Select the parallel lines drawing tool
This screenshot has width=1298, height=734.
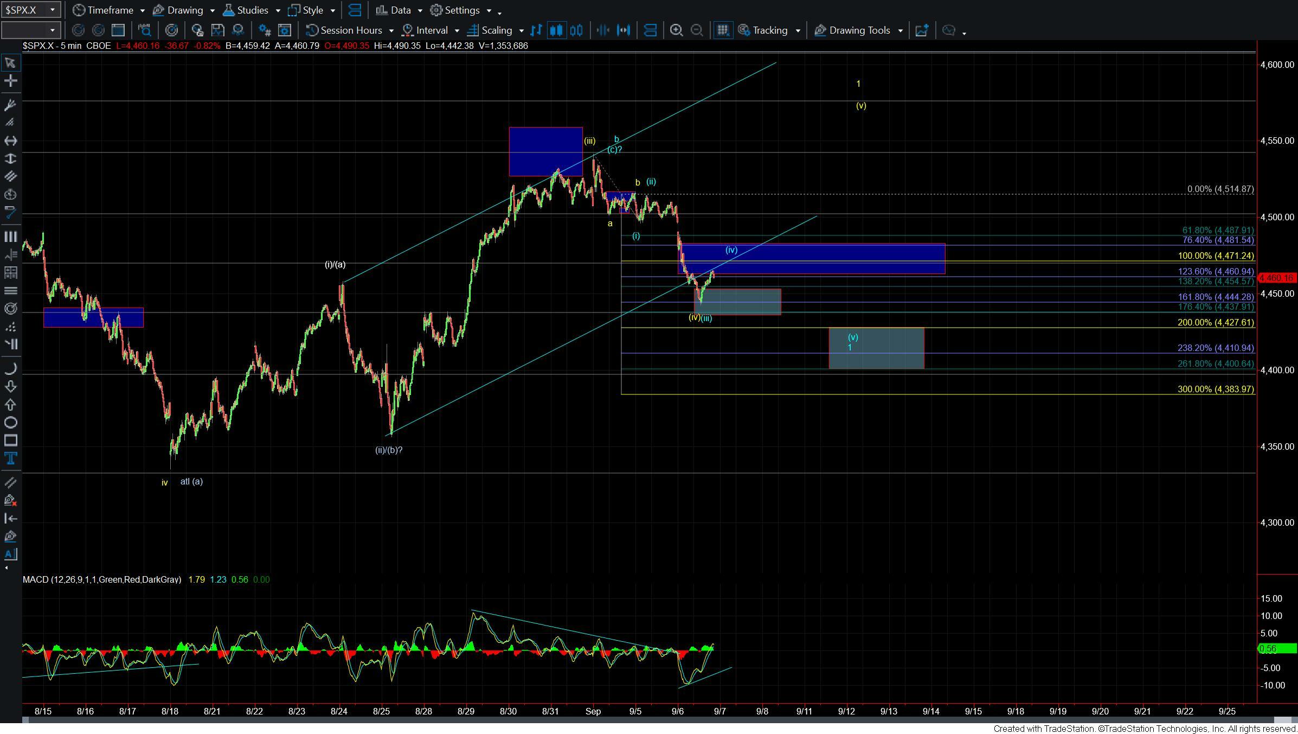pos(10,177)
